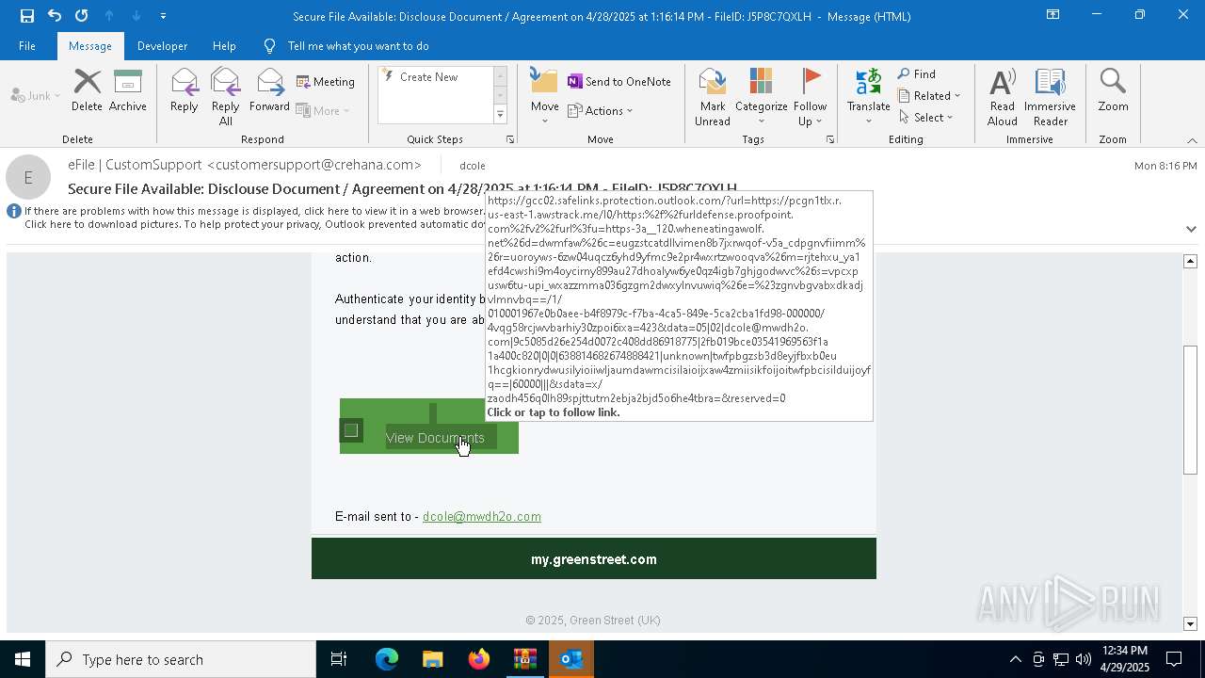The image size is (1205, 678).
Task: Launch Firefox from the taskbar
Action: coord(479,659)
